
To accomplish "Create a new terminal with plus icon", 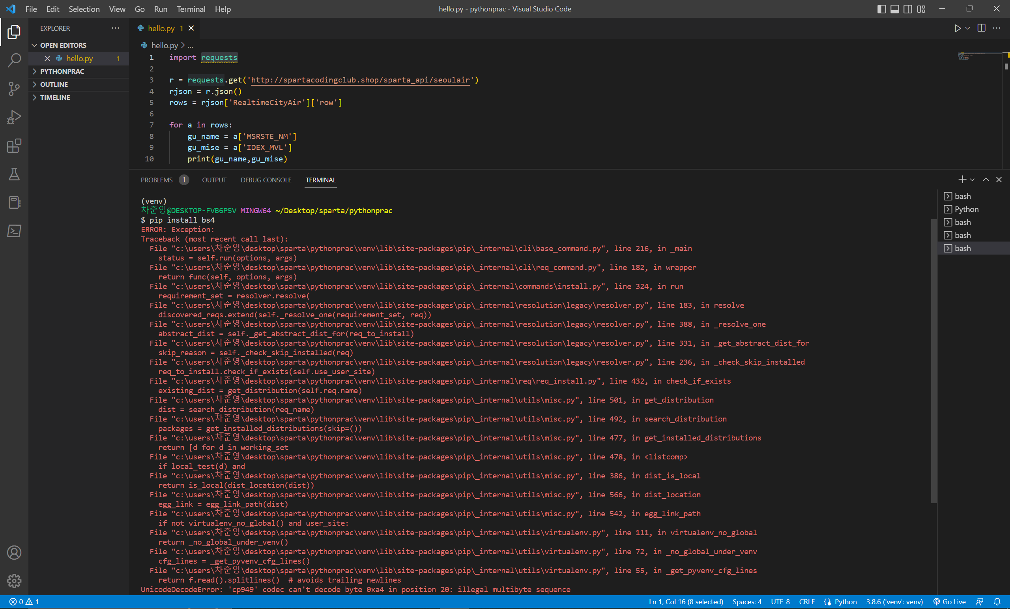I will click(x=962, y=180).
